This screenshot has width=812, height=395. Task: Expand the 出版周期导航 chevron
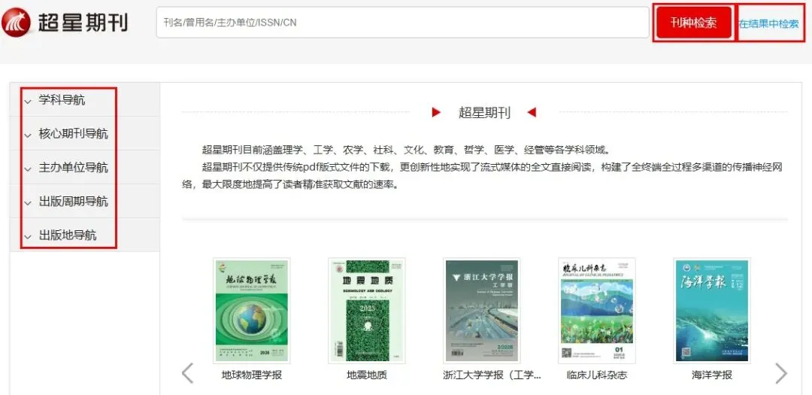coord(28,203)
